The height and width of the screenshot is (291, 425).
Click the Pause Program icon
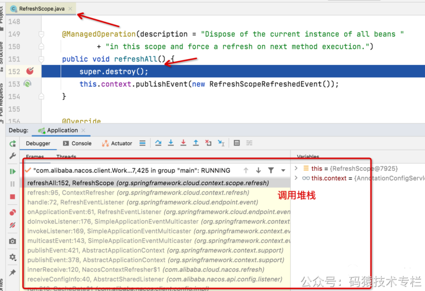click(x=13, y=184)
